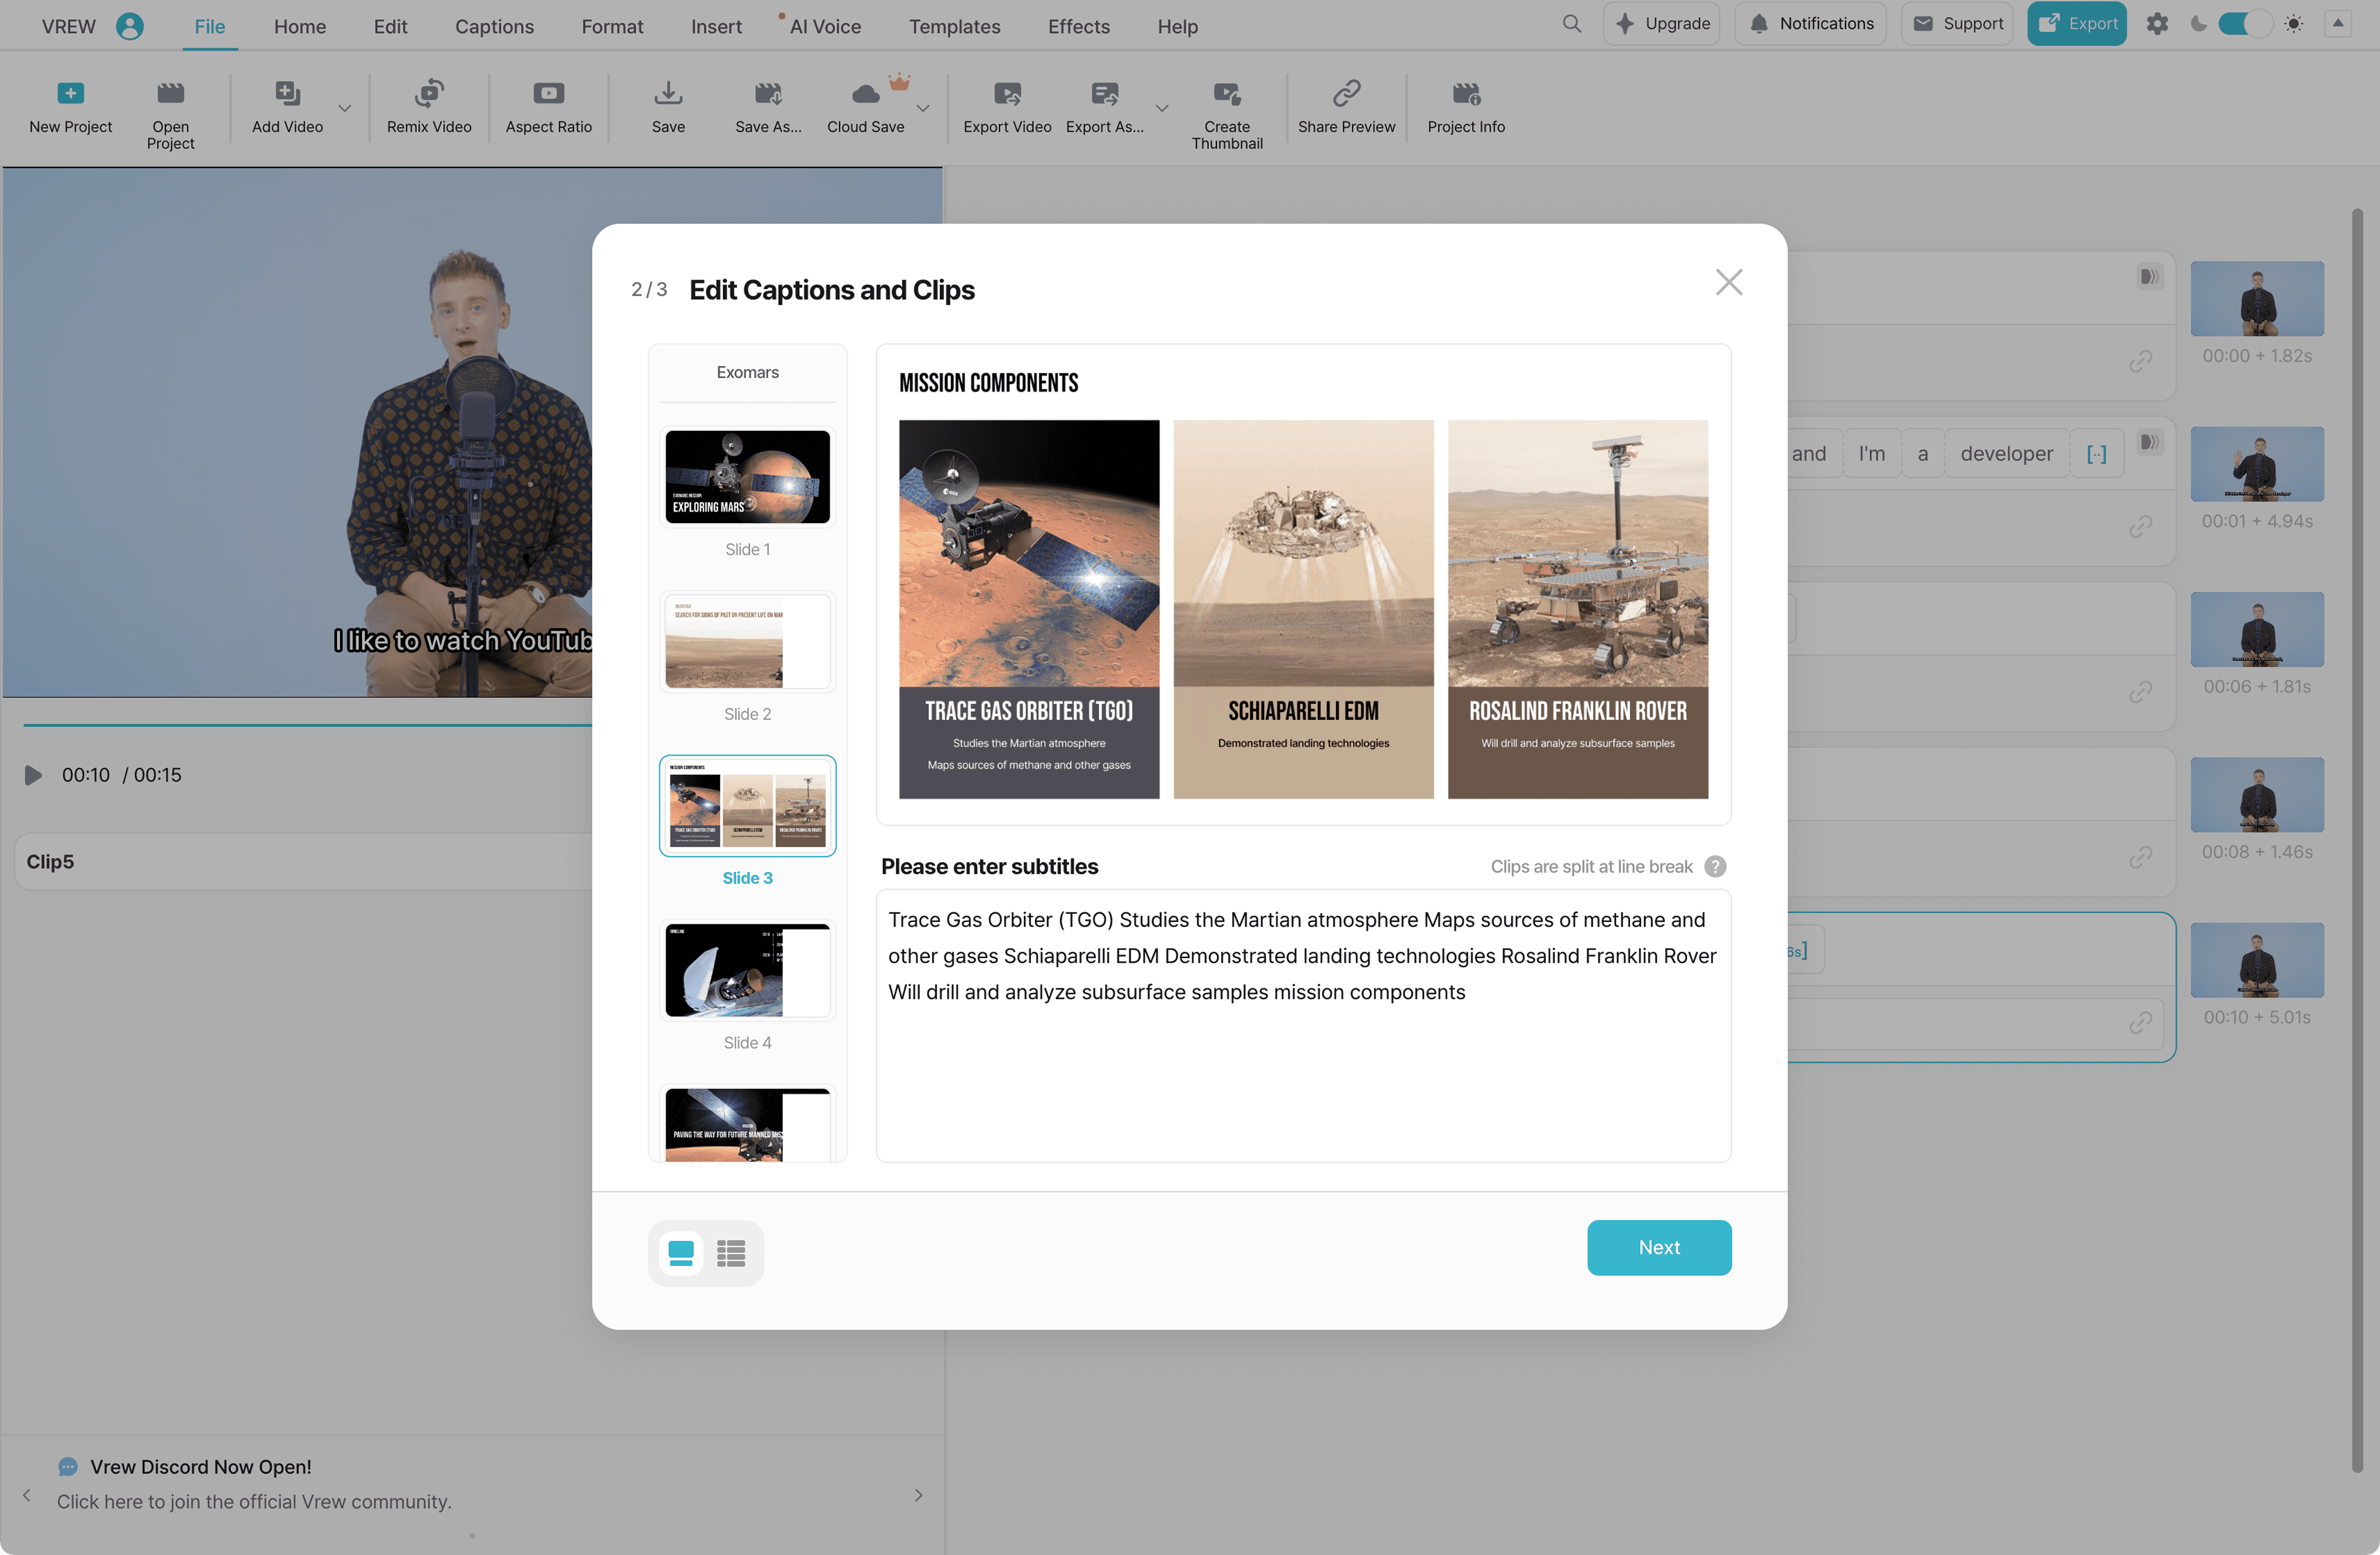Click the Aspect Ratio icon

548,94
